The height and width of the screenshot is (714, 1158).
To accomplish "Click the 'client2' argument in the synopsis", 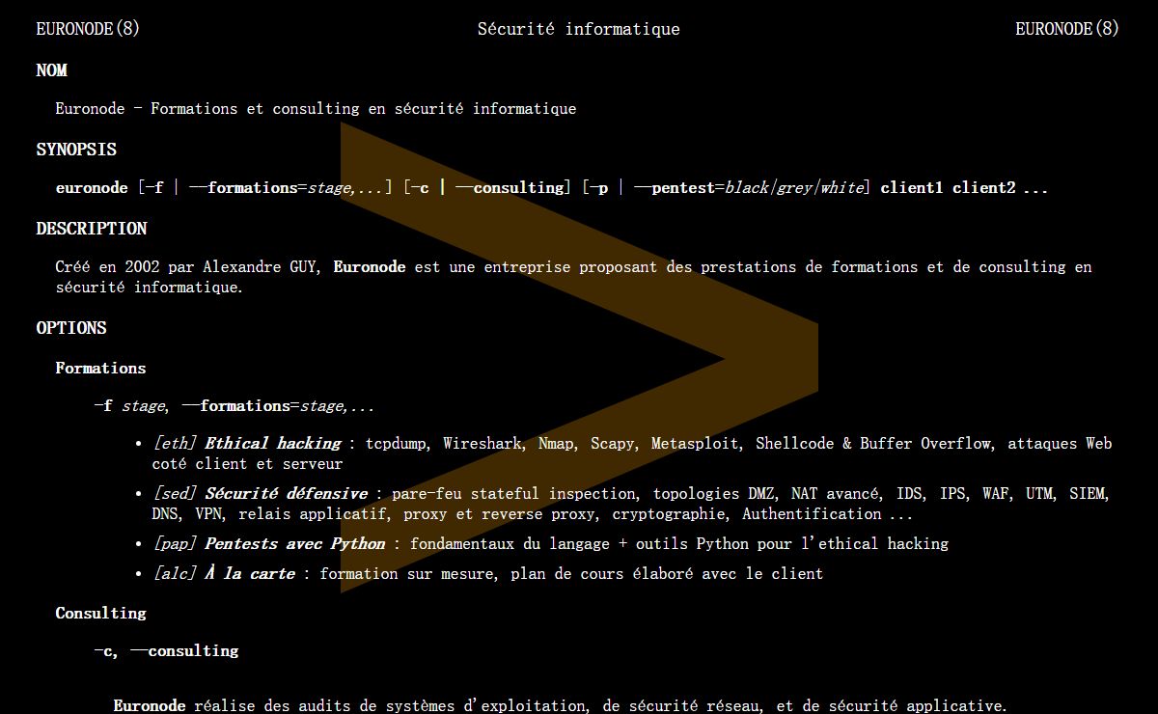I will tap(984, 188).
